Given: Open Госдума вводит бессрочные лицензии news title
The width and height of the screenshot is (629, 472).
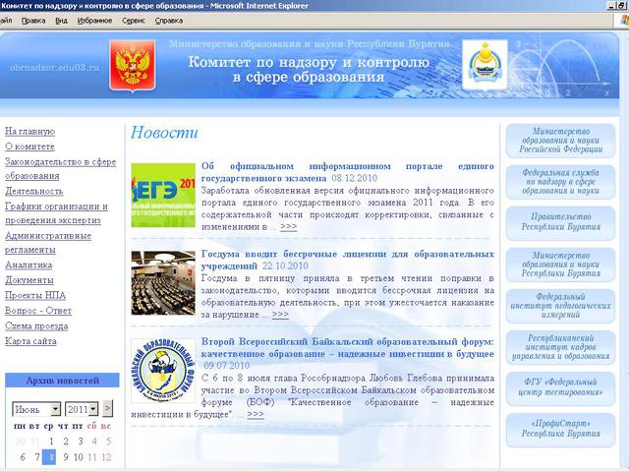Looking at the screenshot, I should click(x=347, y=260).
